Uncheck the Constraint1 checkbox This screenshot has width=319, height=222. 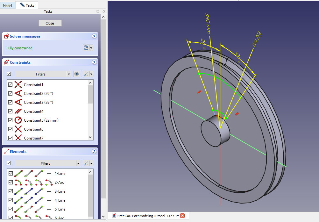(11, 85)
